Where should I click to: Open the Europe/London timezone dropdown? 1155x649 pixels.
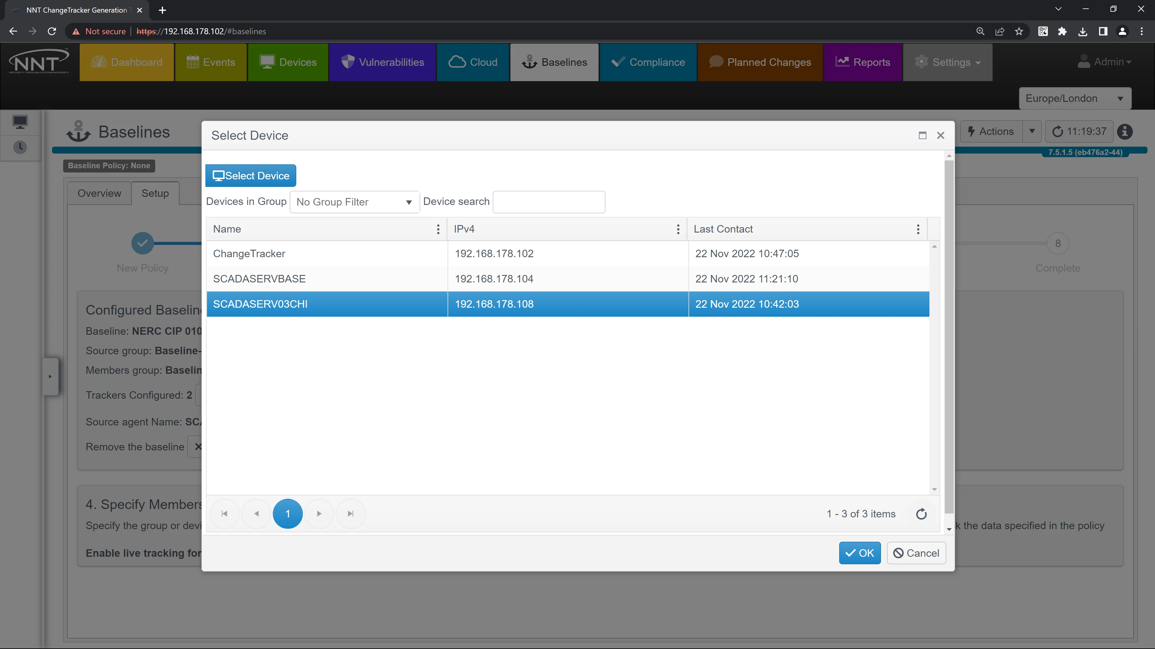[x=1075, y=99]
